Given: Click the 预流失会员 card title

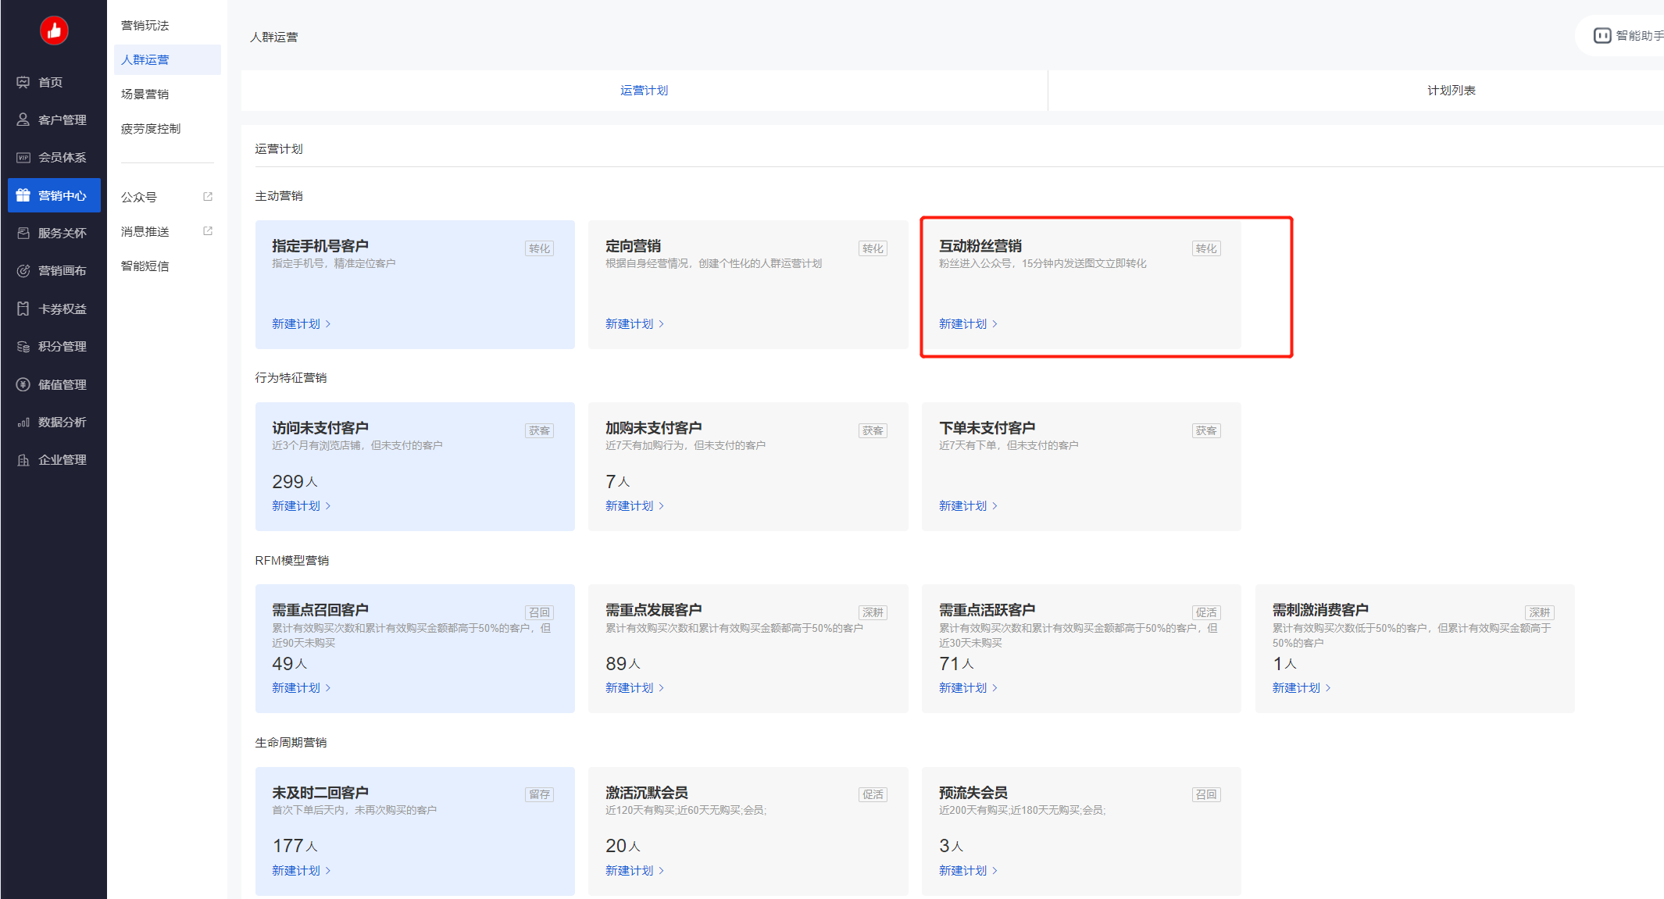Looking at the screenshot, I should click(973, 793).
